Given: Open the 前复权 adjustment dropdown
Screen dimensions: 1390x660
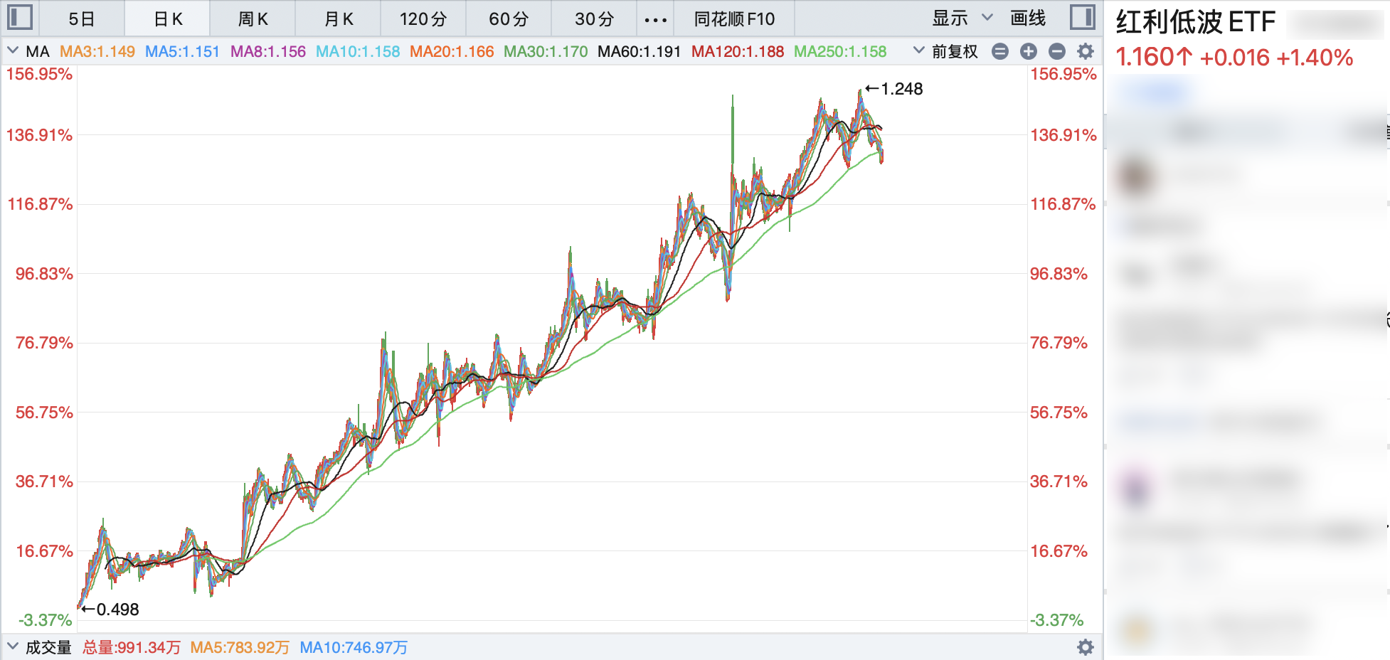Looking at the screenshot, I should click(x=946, y=51).
